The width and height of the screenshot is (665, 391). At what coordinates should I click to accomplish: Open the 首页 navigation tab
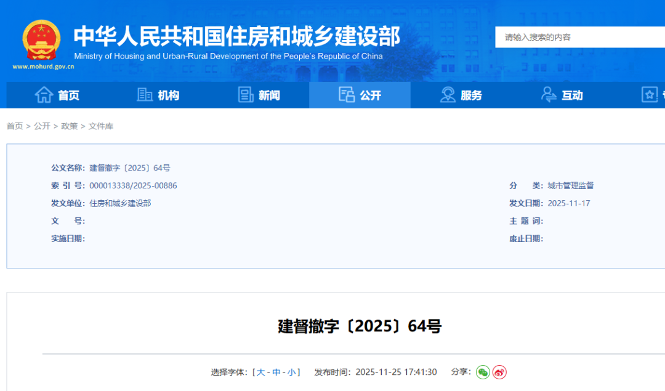[x=68, y=95]
